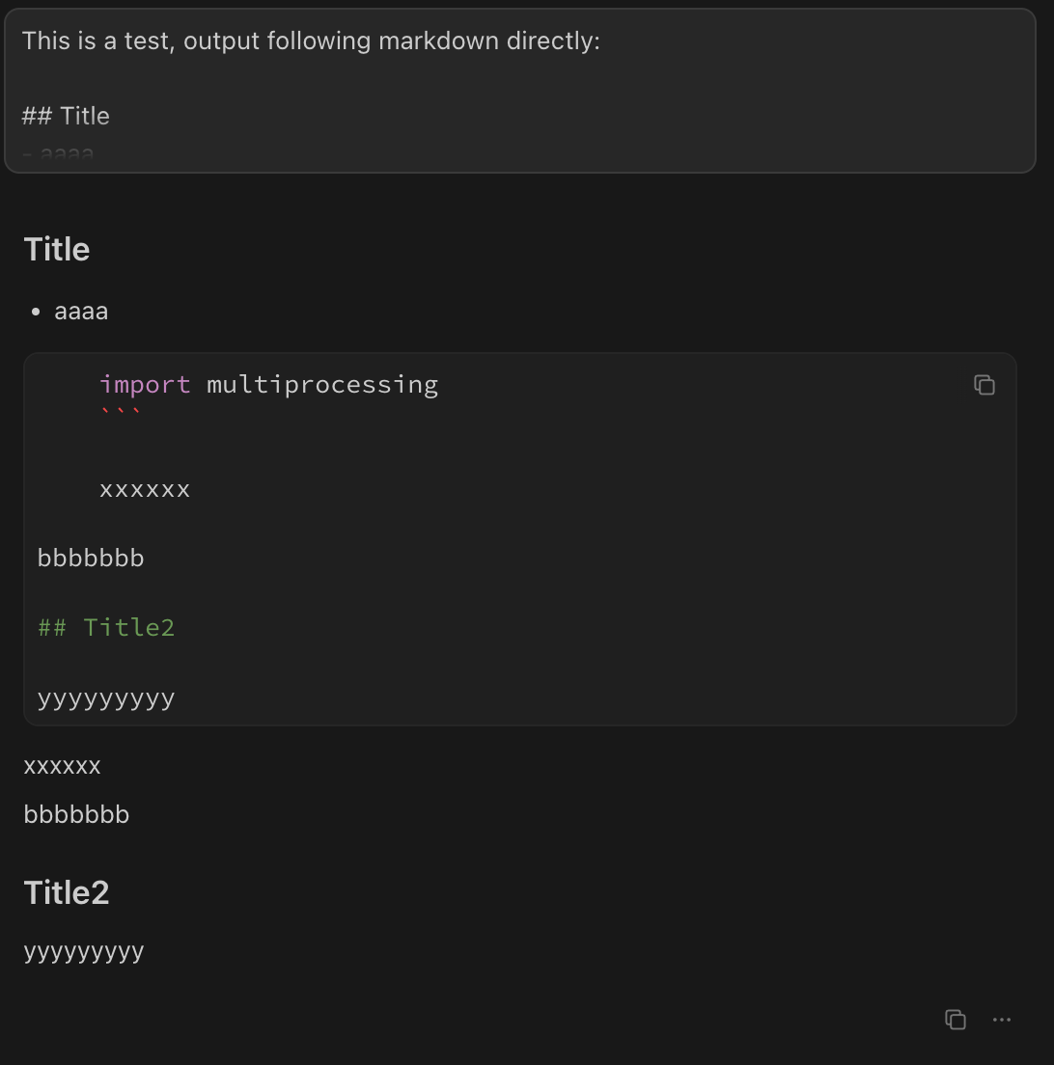Image resolution: width=1054 pixels, height=1065 pixels.
Task: Click "xxxxxx" inside the code block
Action: 145,489
